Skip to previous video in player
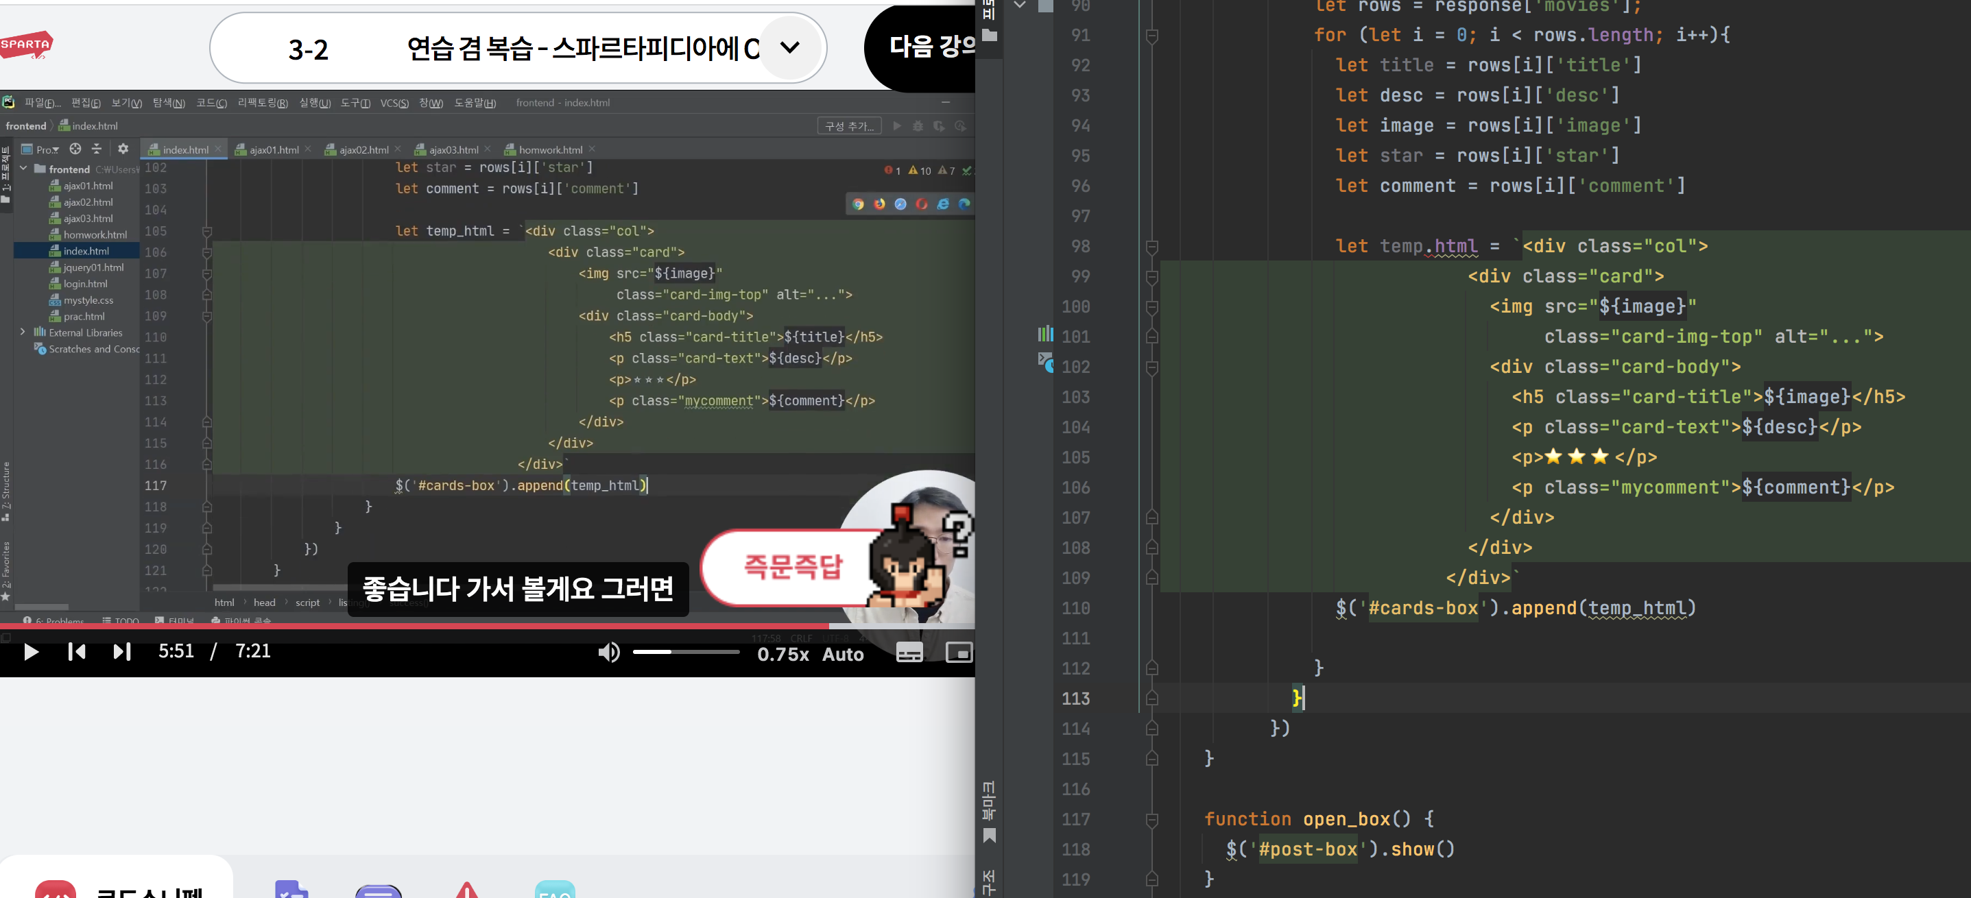 pos(77,652)
